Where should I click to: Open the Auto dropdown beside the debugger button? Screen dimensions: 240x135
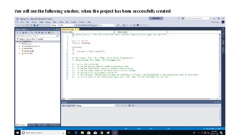[x=107, y=25]
